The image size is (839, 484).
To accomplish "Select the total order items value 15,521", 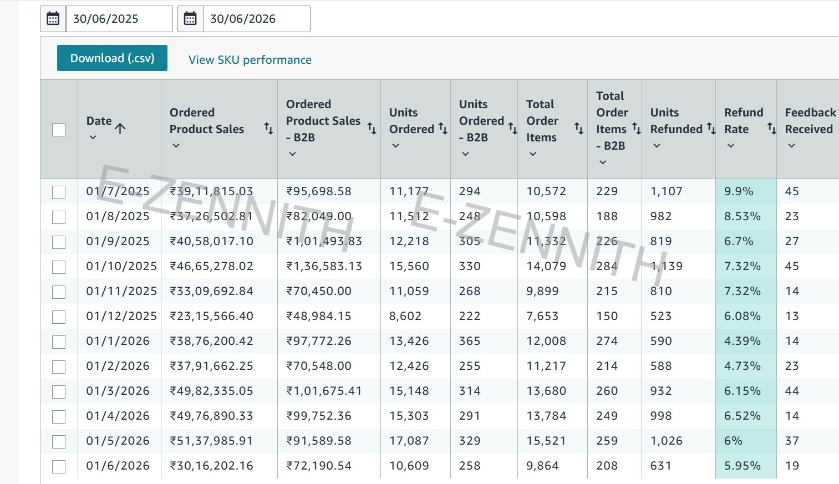I will click(x=546, y=441).
